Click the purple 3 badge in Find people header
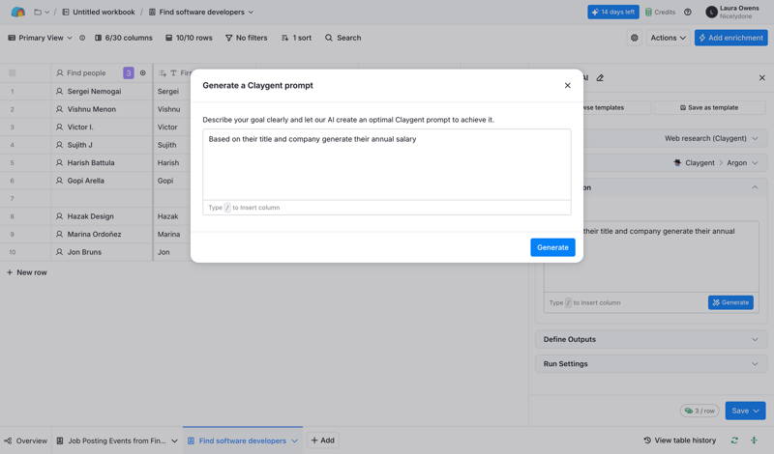The height and width of the screenshot is (454, 774). point(129,73)
